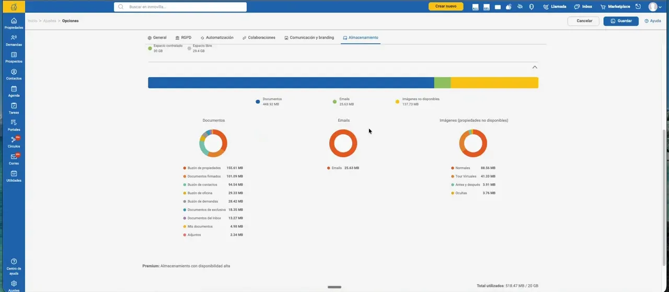The width and height of the screenshot is (669, 292).
Task: Click Documentos del Inbox legend entry
Action: [x=213, y=218]
